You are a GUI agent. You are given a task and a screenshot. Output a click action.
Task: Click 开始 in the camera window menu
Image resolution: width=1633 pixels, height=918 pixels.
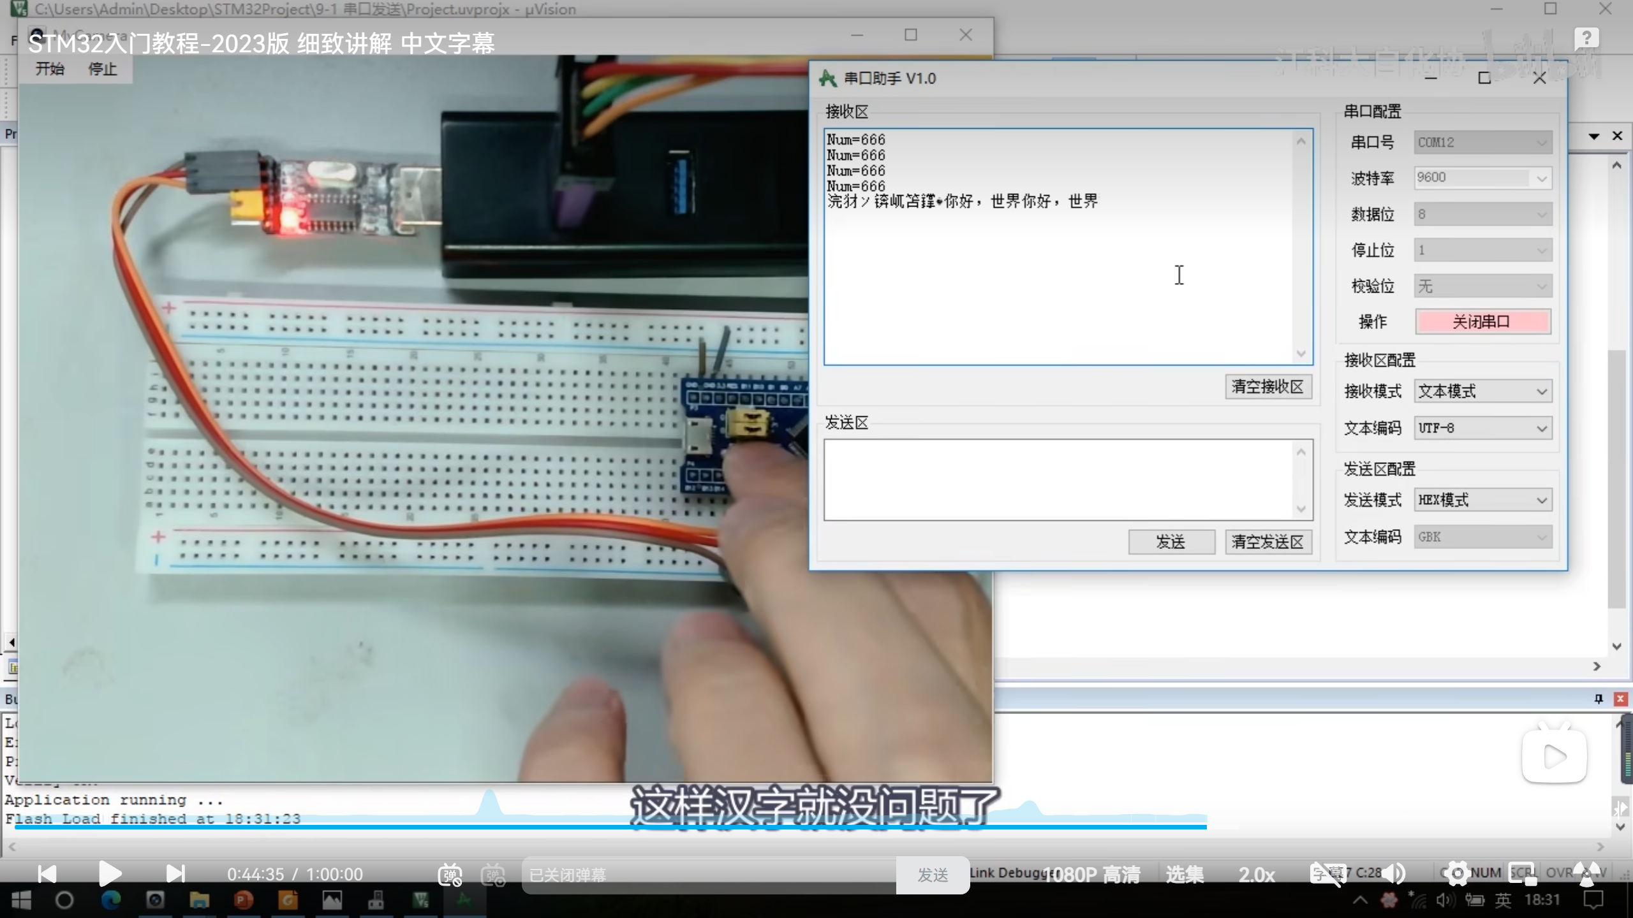50,69
